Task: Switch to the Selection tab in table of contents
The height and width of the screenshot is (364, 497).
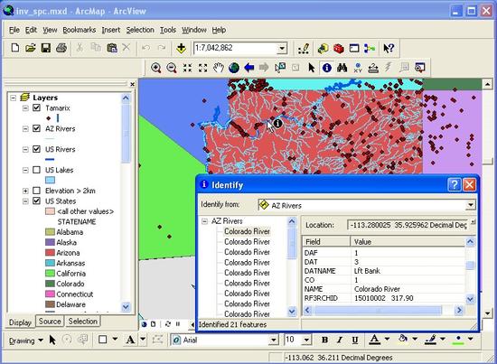Action: pos(83,322)
